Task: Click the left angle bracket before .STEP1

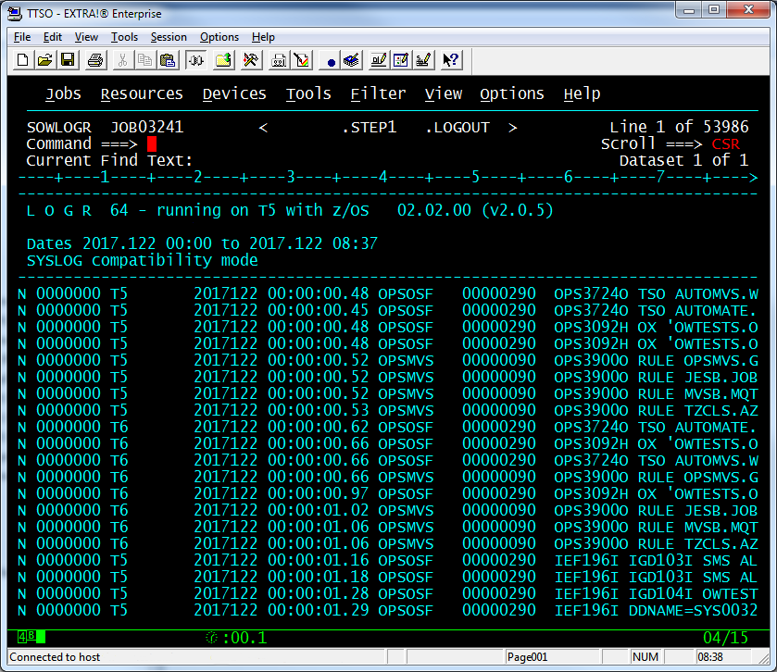Action: (x=263, y=128)
